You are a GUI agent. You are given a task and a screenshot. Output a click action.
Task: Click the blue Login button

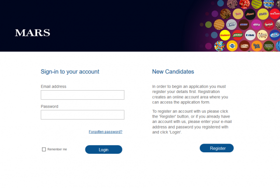(x=104, y=149)
